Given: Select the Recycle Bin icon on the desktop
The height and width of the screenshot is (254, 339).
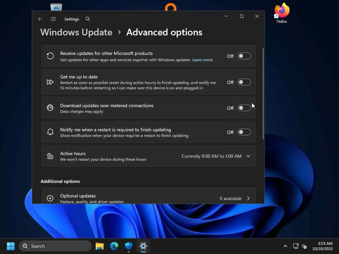Looking at the screenshot, I should point(56,7).
